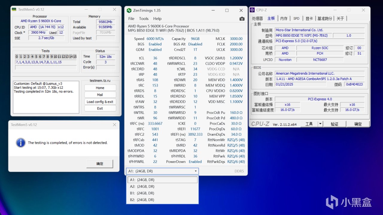
Task: Close the TestMem5 main window
Action: pos(114,10)
